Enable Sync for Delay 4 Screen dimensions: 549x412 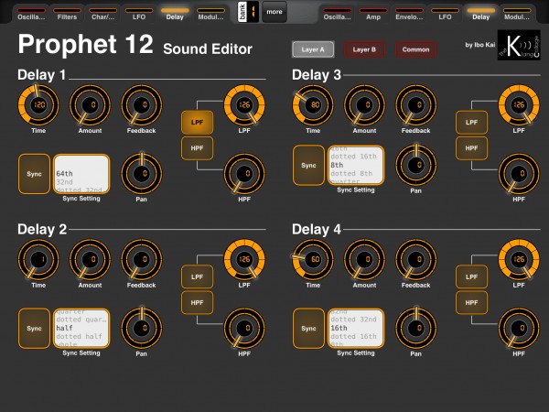tap(309, 329)
